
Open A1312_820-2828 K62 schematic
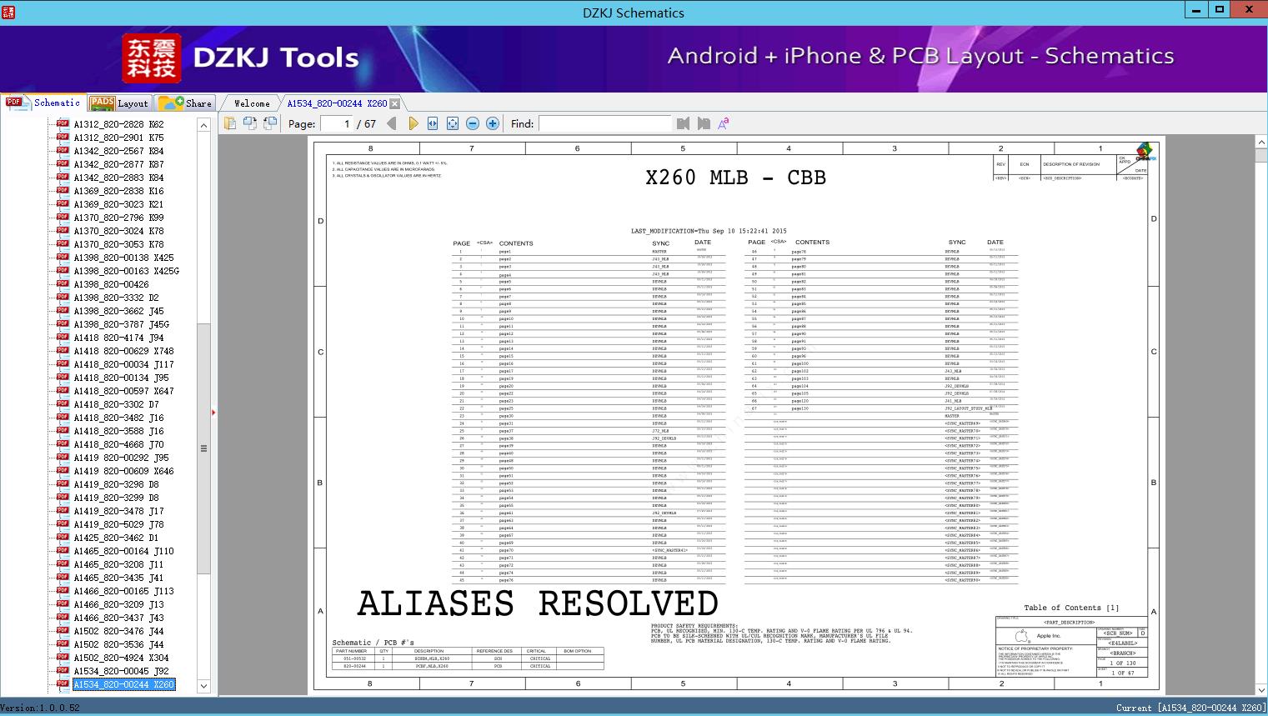[118, 124]
